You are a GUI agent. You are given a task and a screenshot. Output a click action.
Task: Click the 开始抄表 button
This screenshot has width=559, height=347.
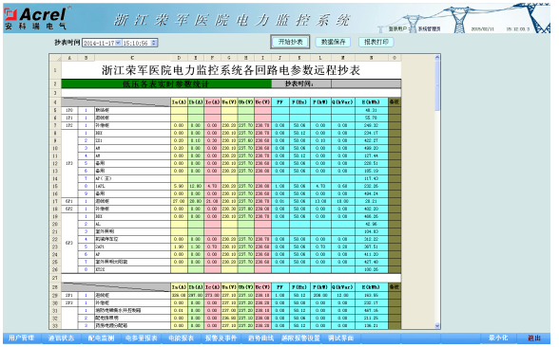point(290,42)
